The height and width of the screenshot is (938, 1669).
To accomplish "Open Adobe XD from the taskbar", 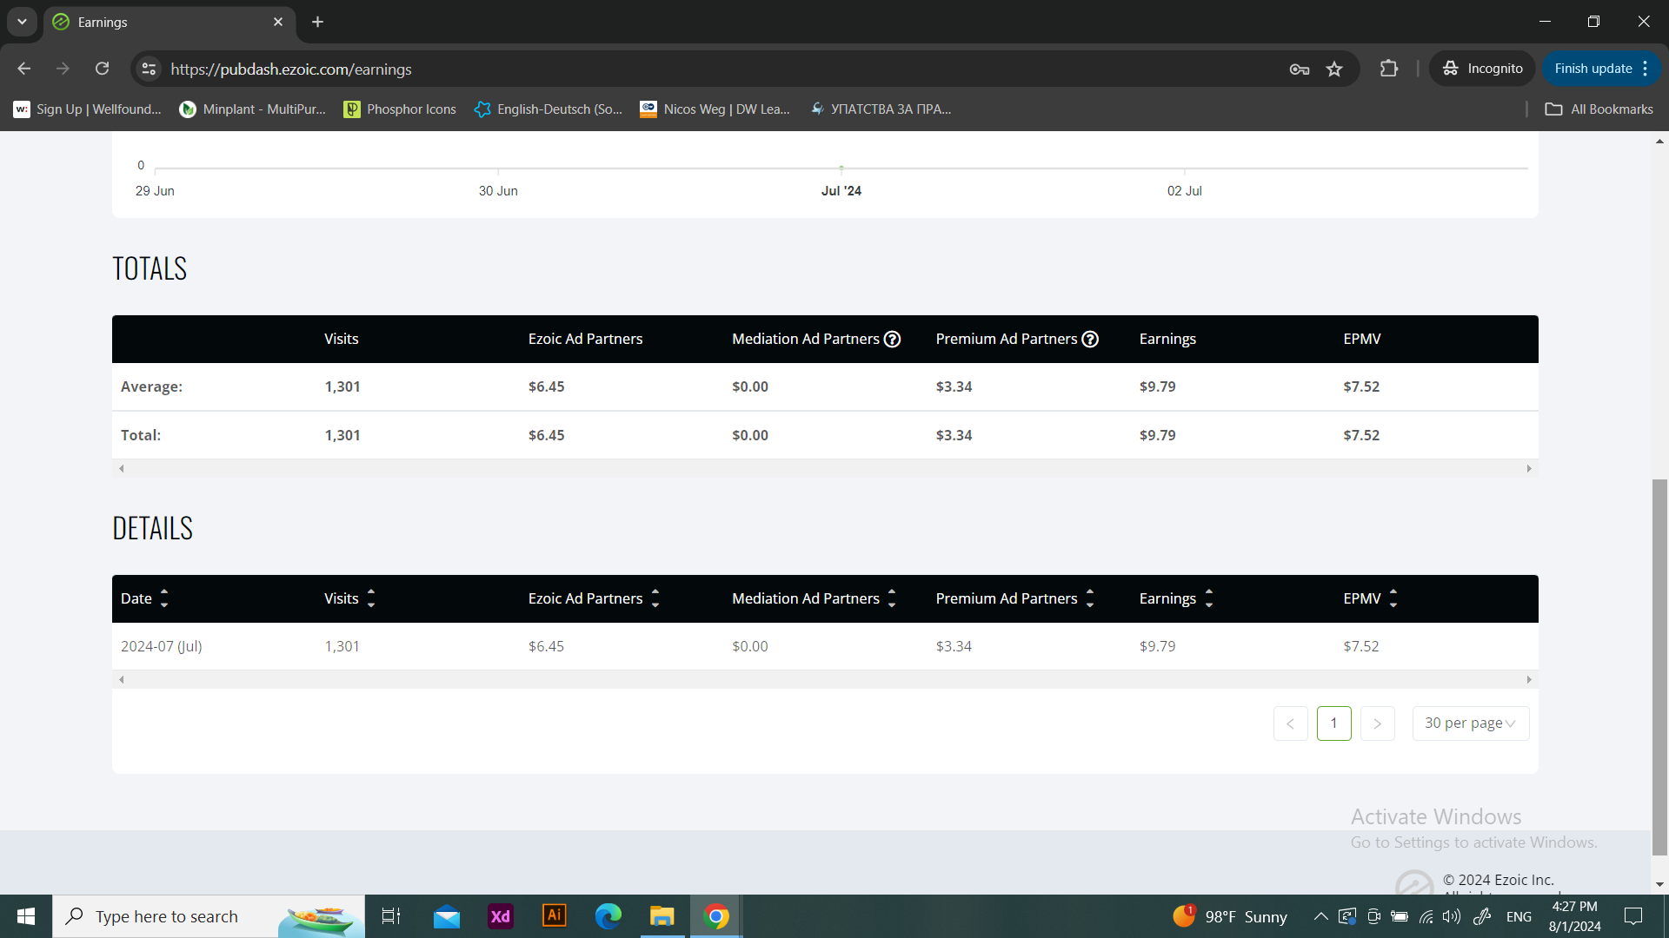I will pyautogui.click(x=501, y=916).
